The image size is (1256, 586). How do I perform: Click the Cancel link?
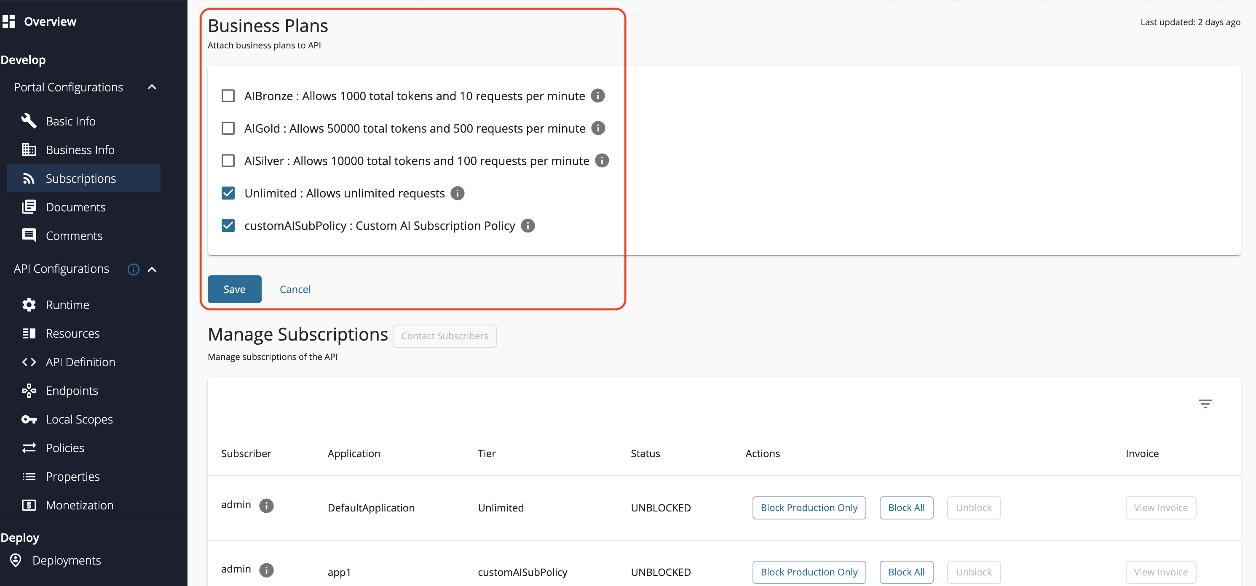point(295,289)
